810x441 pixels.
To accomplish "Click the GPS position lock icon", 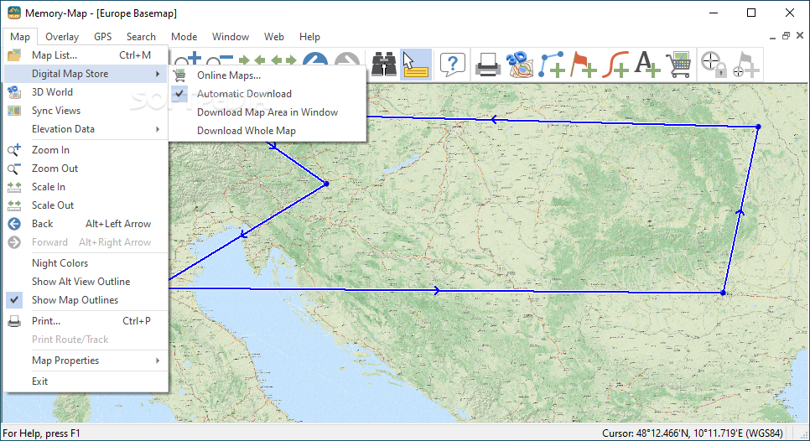I will tap(714, 65).
